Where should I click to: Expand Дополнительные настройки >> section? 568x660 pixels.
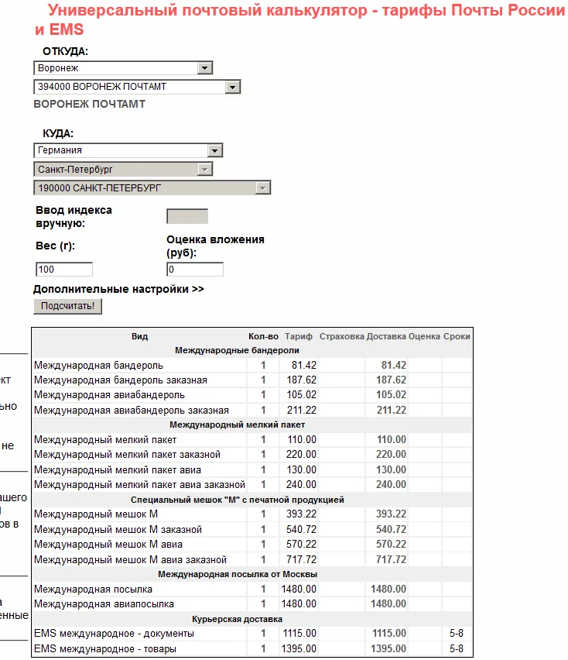pyautogui.click(x=118, y=289)
